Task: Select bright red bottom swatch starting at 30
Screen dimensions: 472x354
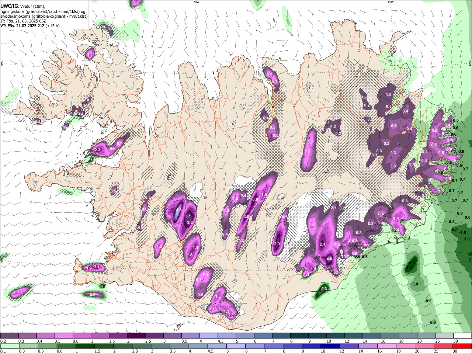Action: 462,346
